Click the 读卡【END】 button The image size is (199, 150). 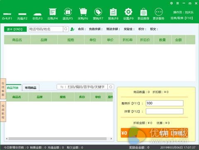15,29
